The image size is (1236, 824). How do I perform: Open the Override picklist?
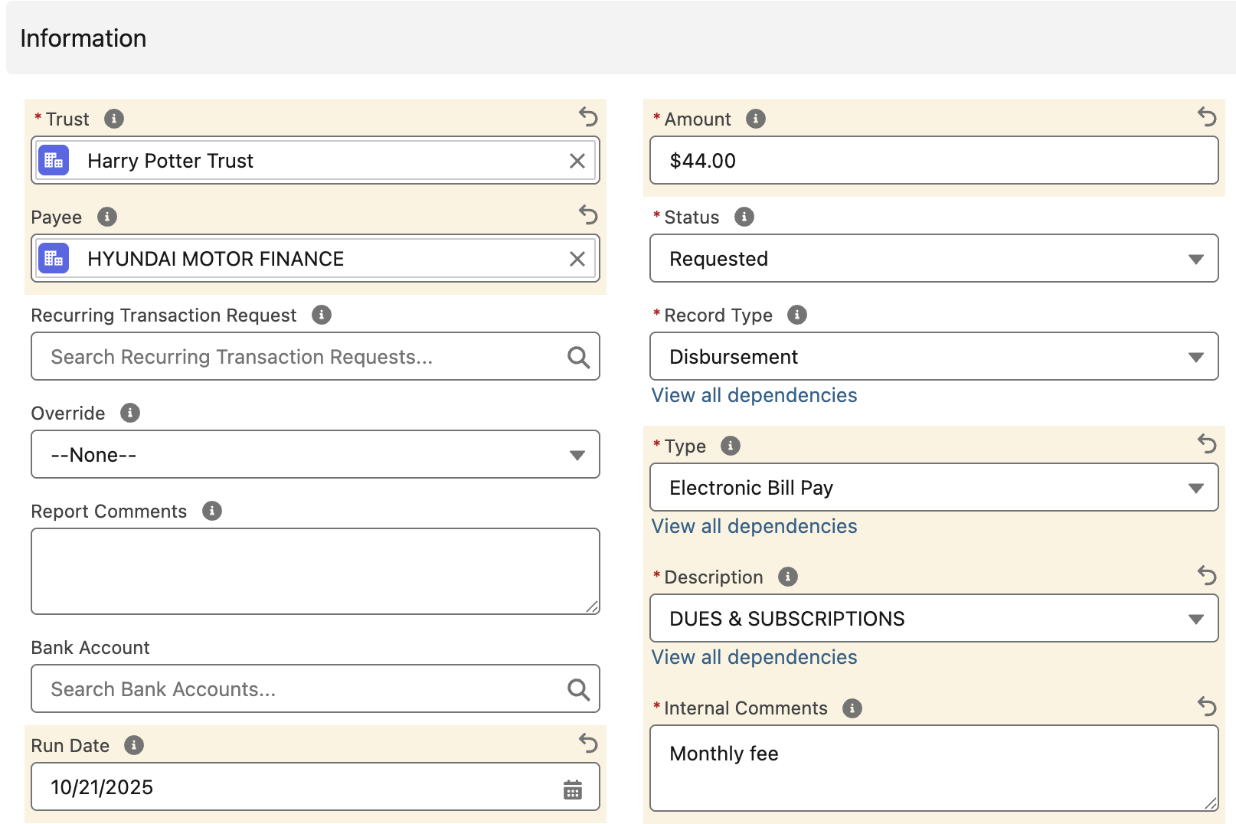tap(315, 455)
